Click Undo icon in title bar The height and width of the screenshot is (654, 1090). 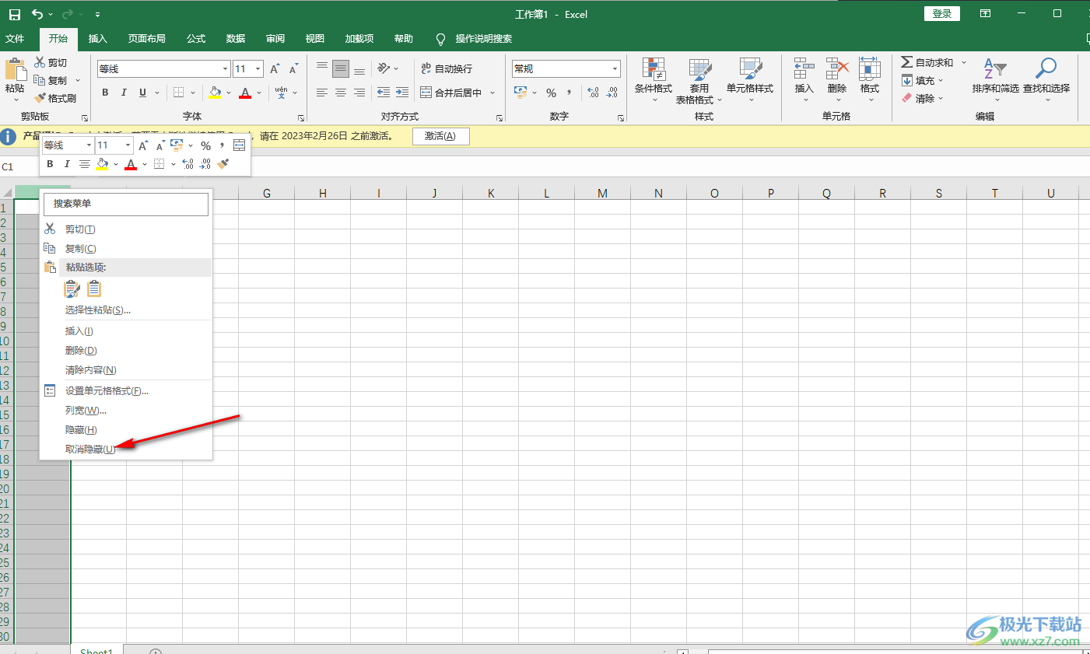point(37,14)
